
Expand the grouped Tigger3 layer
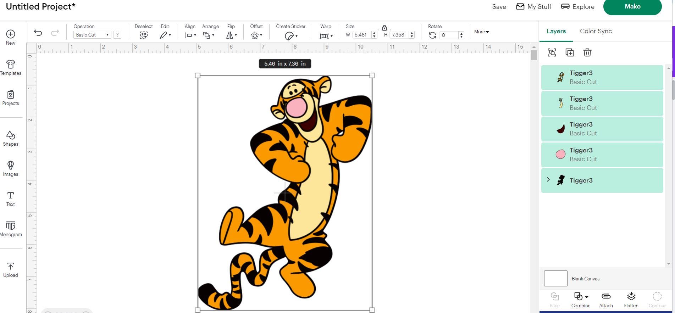548,179
